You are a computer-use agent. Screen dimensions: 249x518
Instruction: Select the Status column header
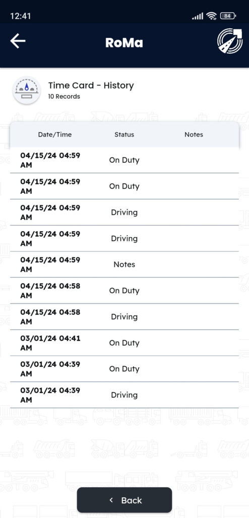tap(124, 135)
